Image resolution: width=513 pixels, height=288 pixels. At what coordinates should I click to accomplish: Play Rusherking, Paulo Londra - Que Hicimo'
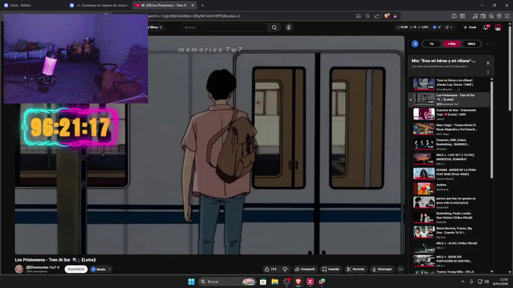(449, 218)
